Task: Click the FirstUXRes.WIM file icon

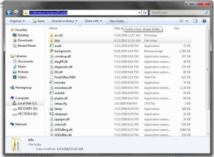Action: (51, 77)
